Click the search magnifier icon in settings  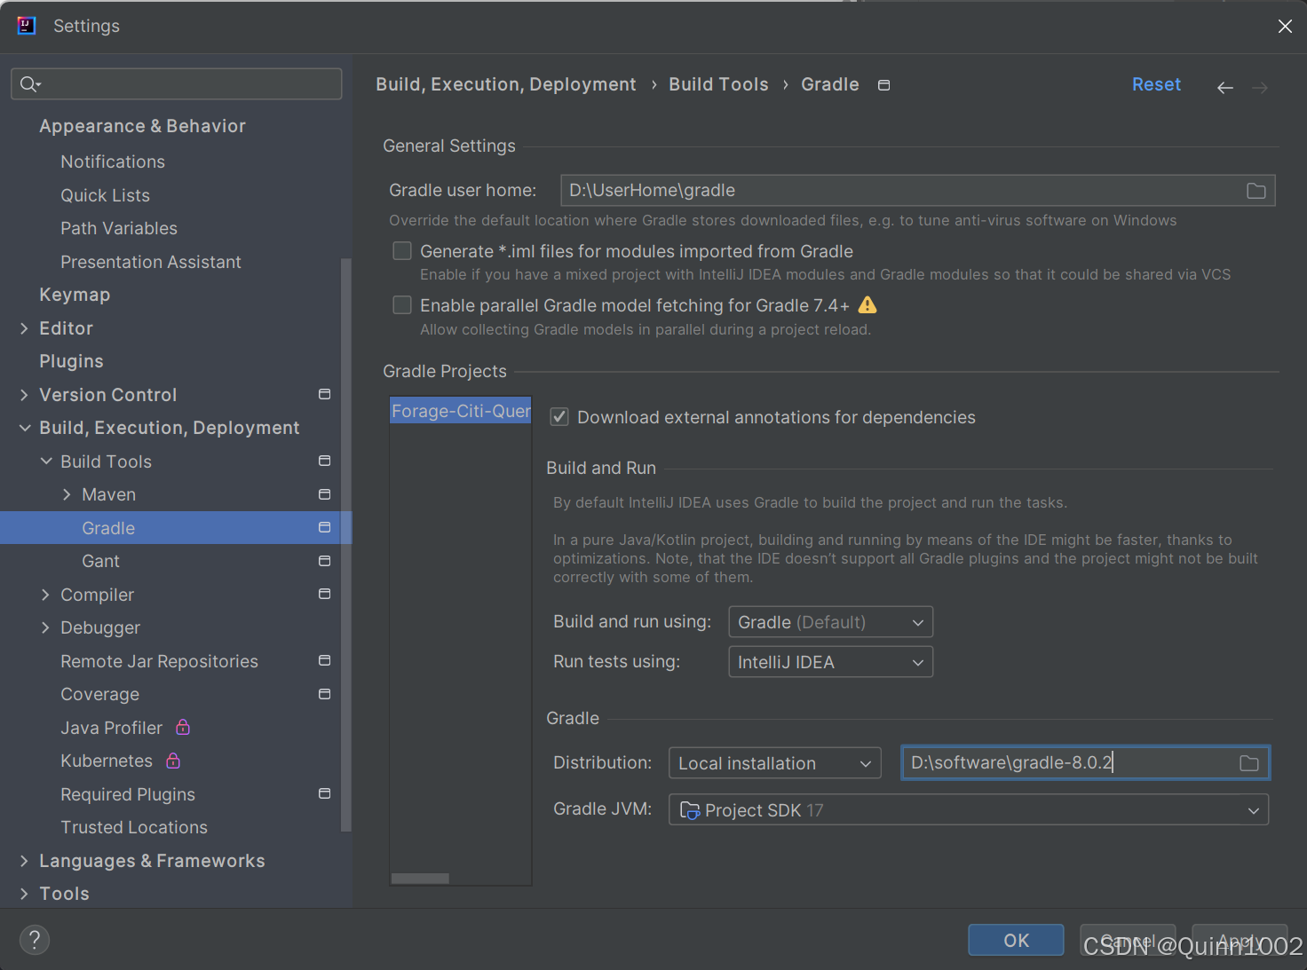[x=30, y=83]
